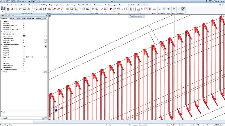Open the Concrete cover value dropdown
Screen dimensions: 225x126
click(x=45, y=36)
